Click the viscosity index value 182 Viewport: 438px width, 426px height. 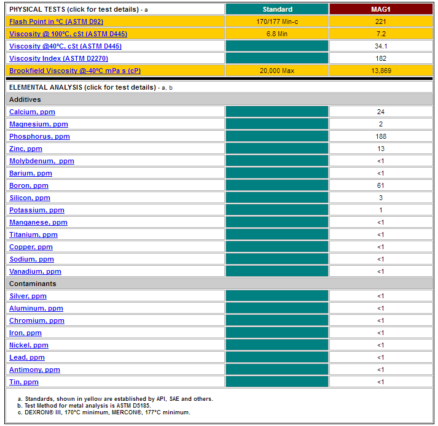pos(381,58)
